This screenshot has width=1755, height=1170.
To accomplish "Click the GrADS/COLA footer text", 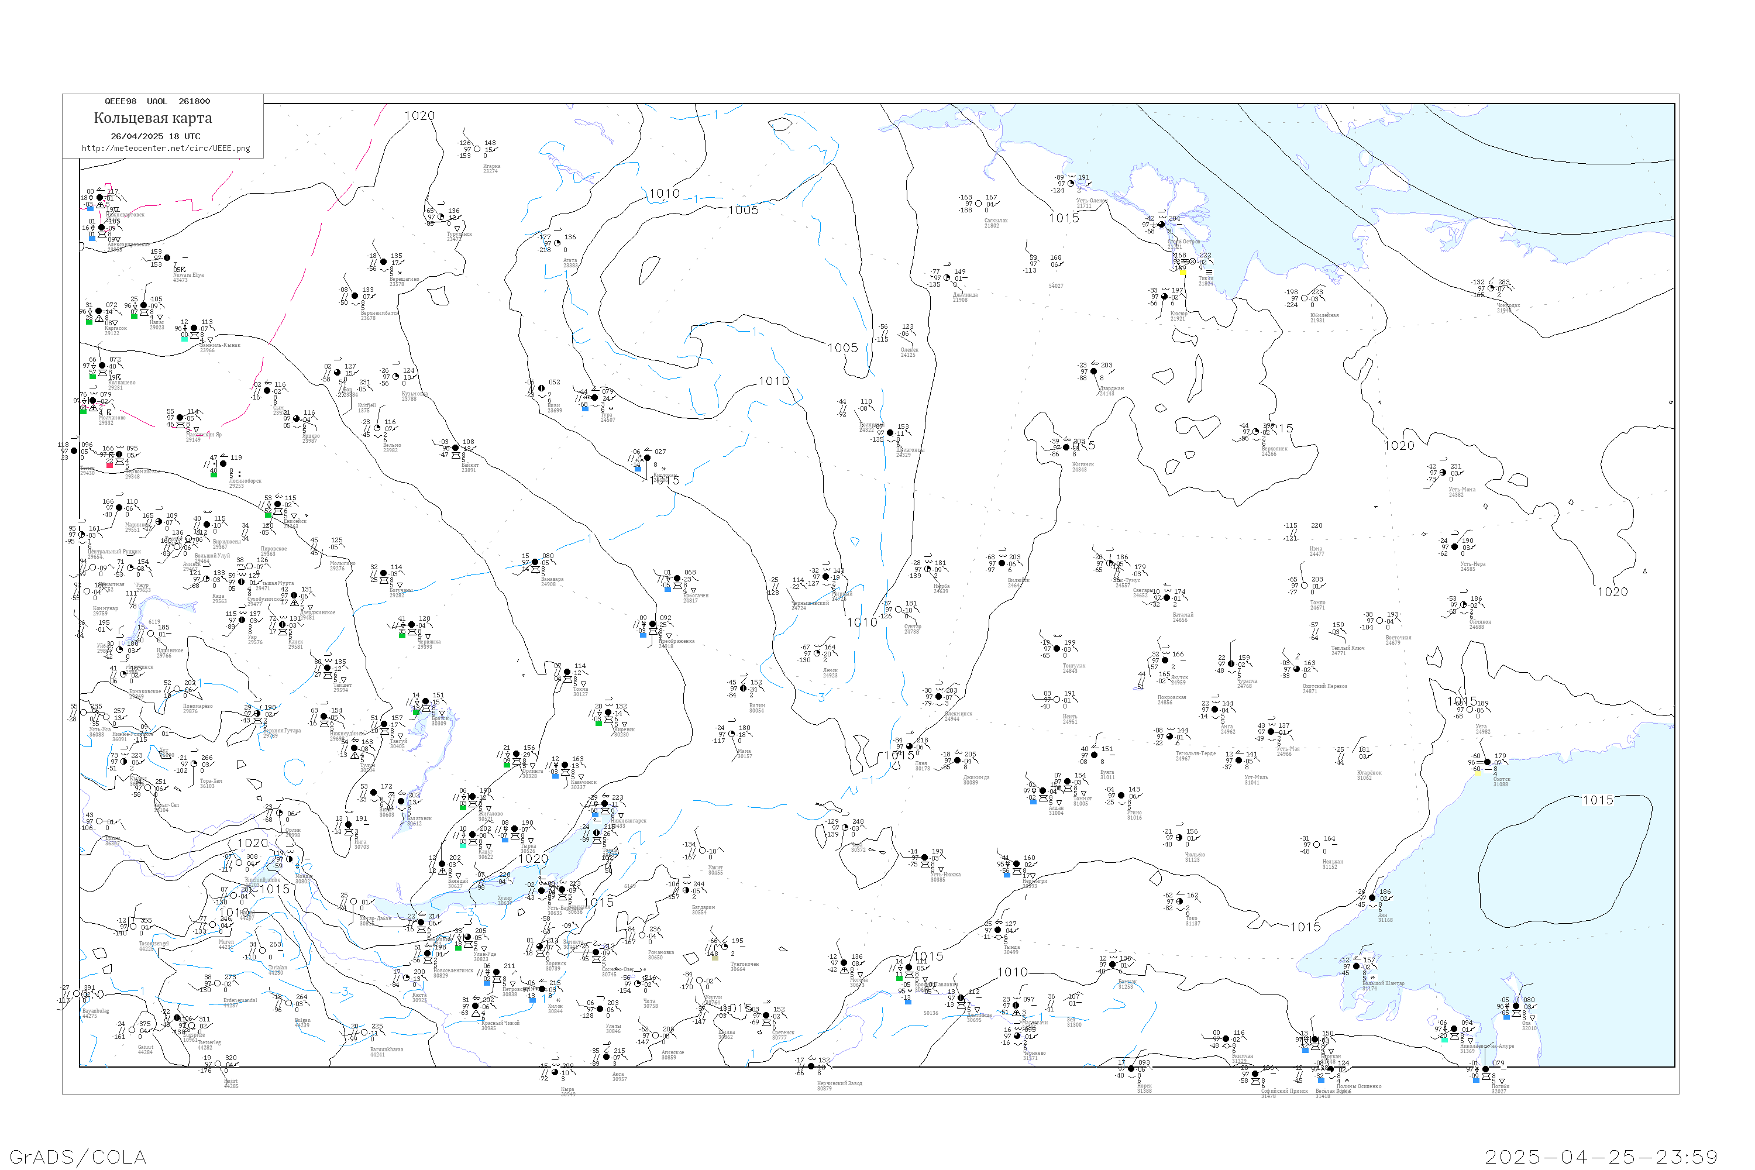I will click(78, 1157).
